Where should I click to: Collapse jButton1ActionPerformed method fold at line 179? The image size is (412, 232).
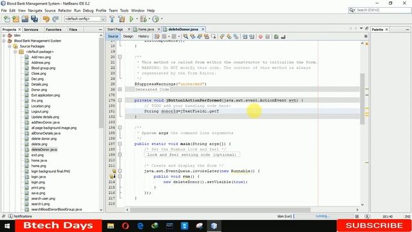pos(120,101)
